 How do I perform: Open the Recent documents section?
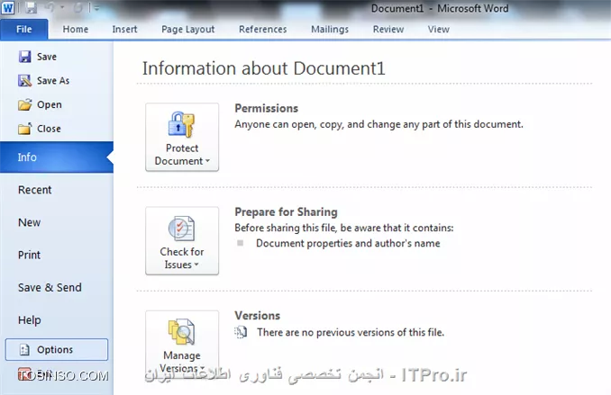pyautogui.click(x=34, y=190)
